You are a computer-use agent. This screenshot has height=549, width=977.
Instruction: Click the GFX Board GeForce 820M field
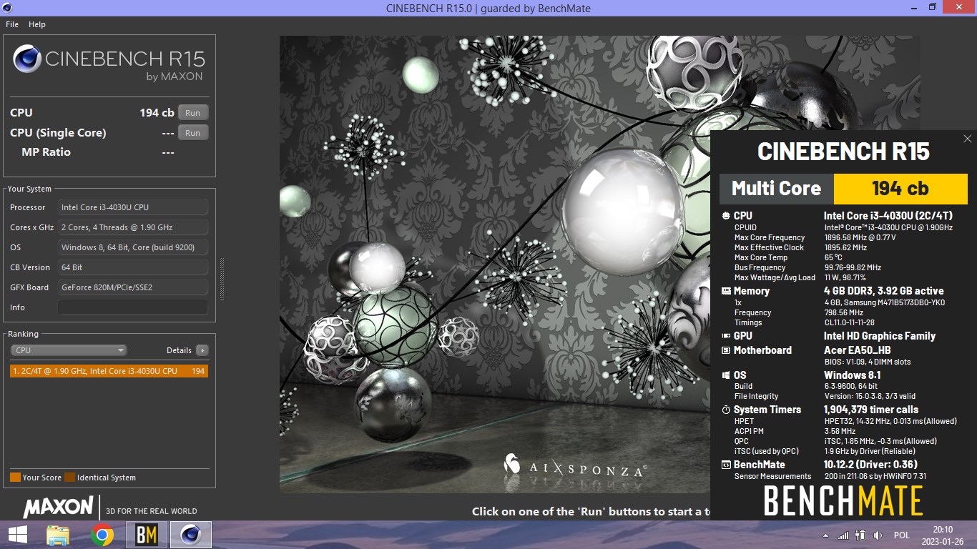tap(133, 287)
